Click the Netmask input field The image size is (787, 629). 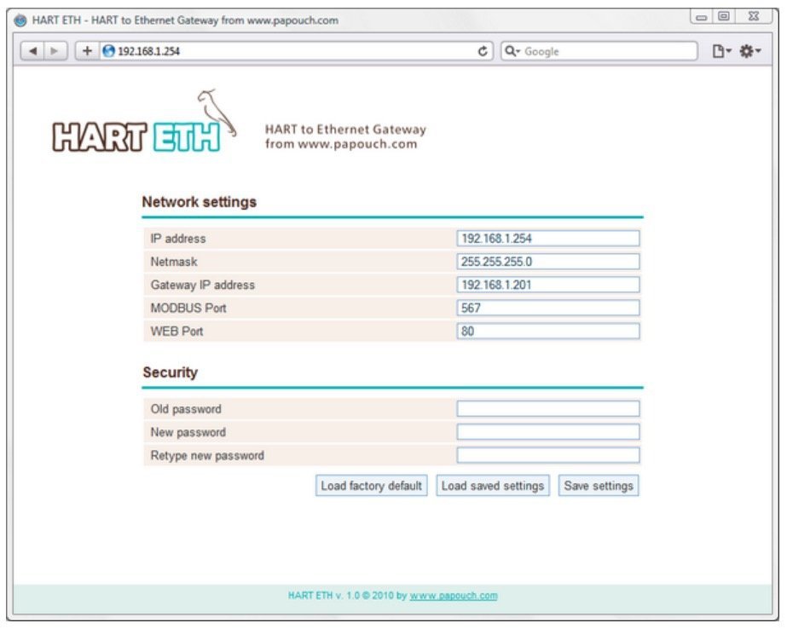pyautogui.click(x=547, y=262)
